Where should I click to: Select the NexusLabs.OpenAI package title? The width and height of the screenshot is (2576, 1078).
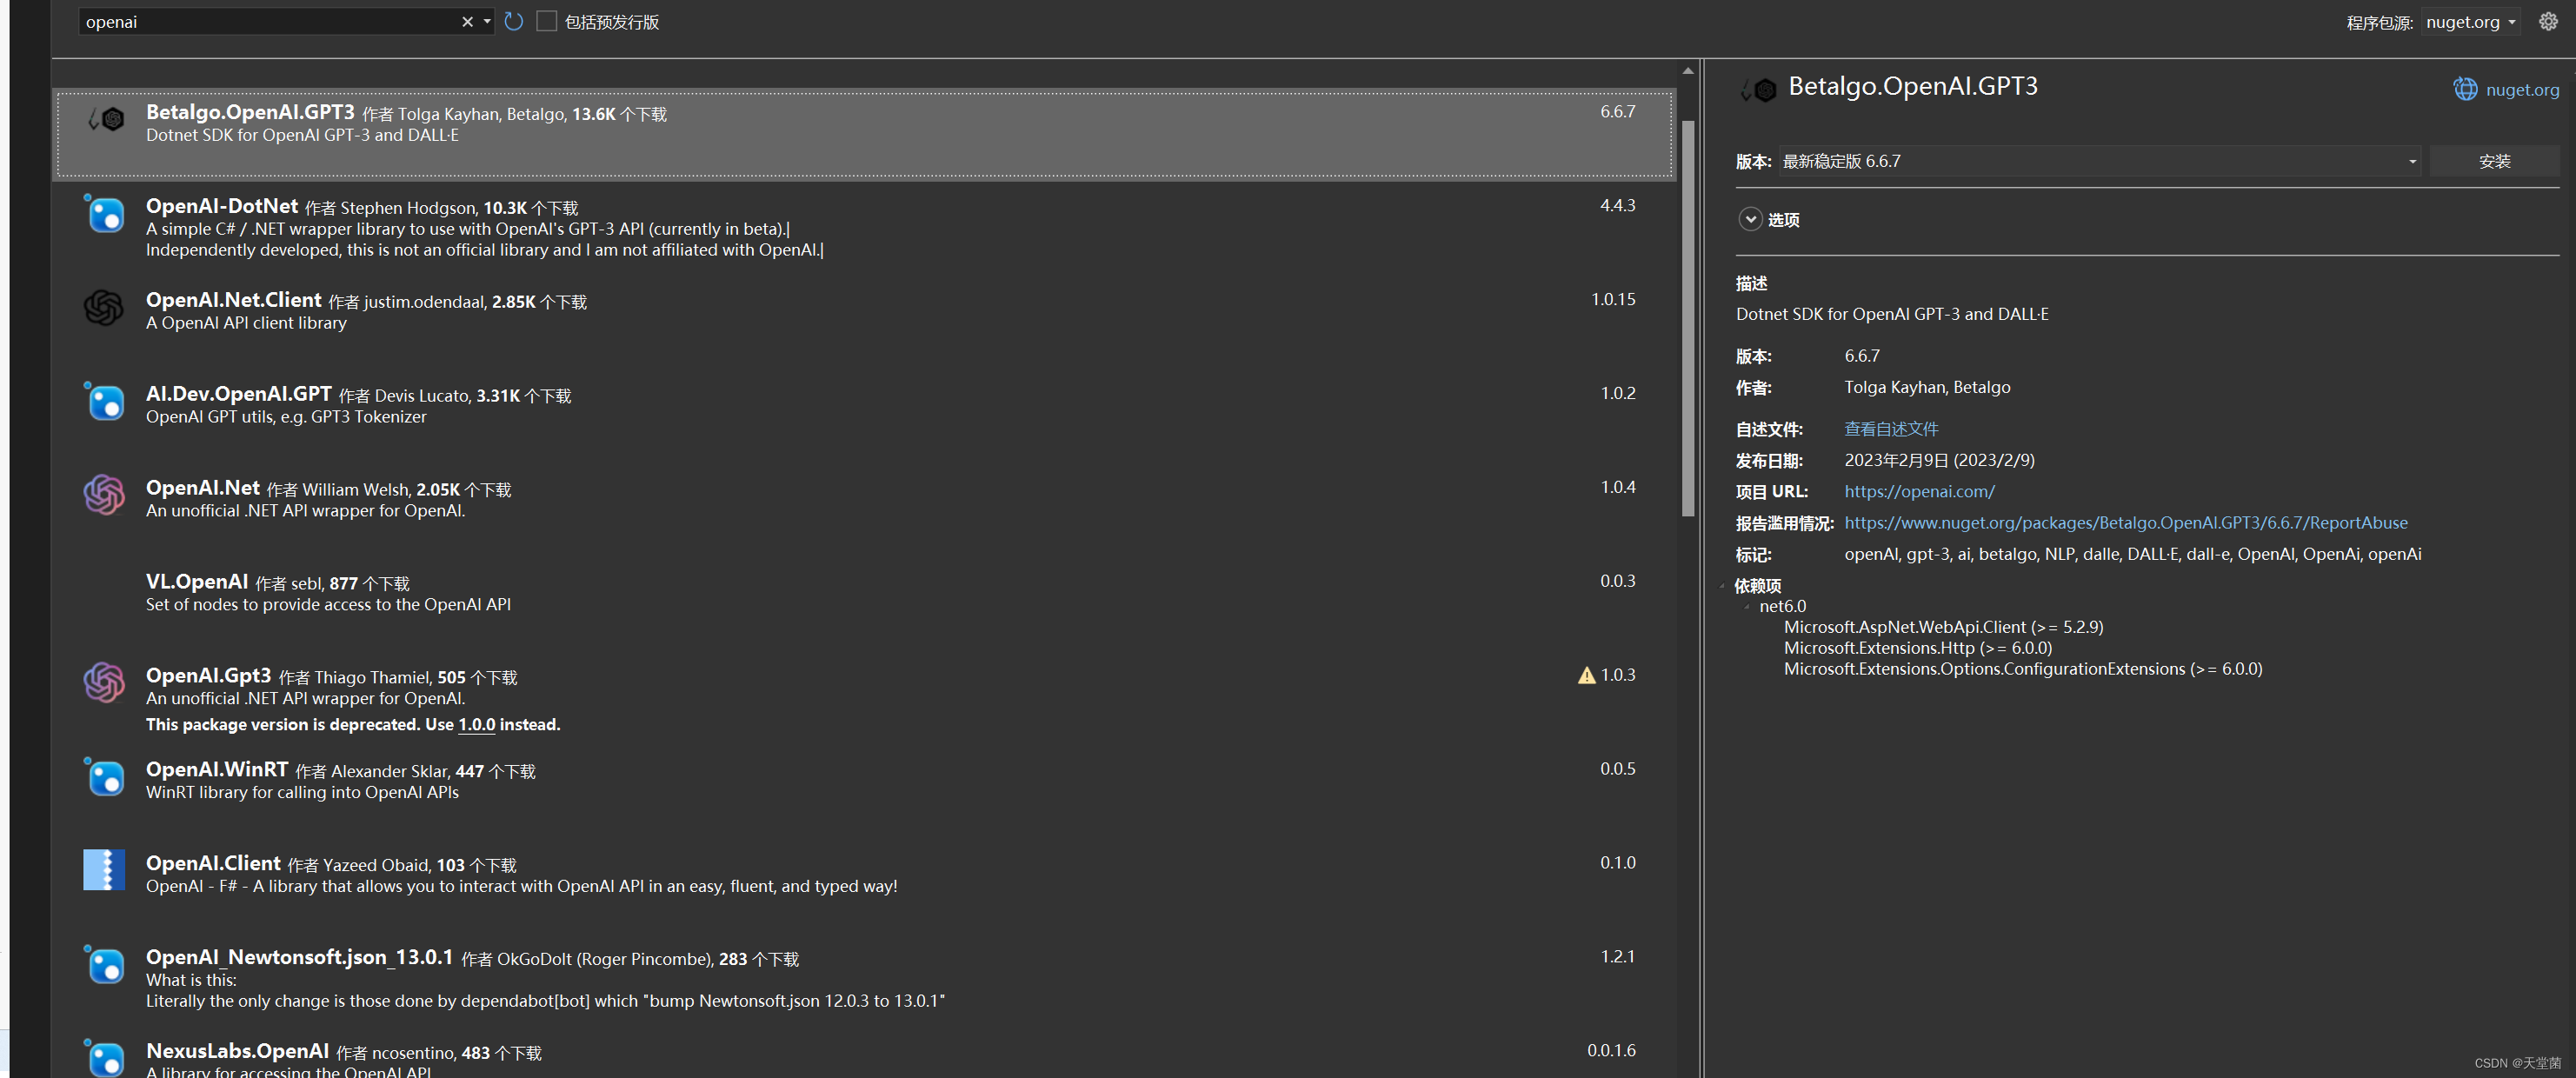coord(238,1051)
